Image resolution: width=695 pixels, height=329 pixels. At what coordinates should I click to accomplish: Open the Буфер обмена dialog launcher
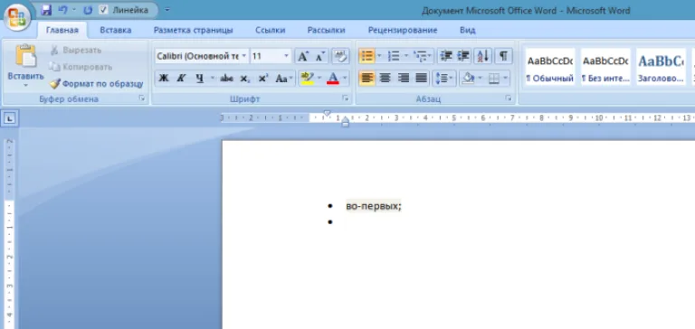(x=142, y=99)
